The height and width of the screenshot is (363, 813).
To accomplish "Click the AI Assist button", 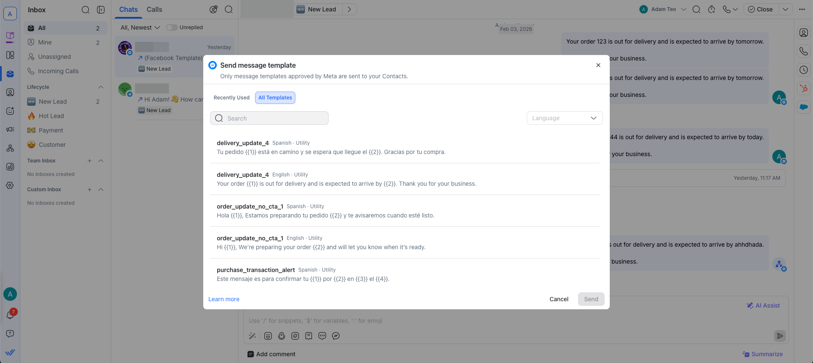I will pyautogui.click(x=763, y=305).
